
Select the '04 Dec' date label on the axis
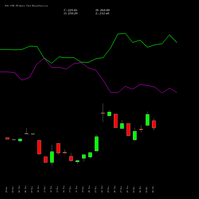(153, 189)
